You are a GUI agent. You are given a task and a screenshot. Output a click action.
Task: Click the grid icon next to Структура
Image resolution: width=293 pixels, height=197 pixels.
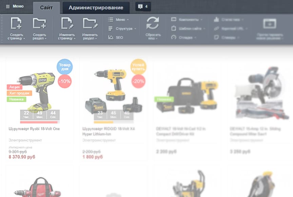[111, 28]
